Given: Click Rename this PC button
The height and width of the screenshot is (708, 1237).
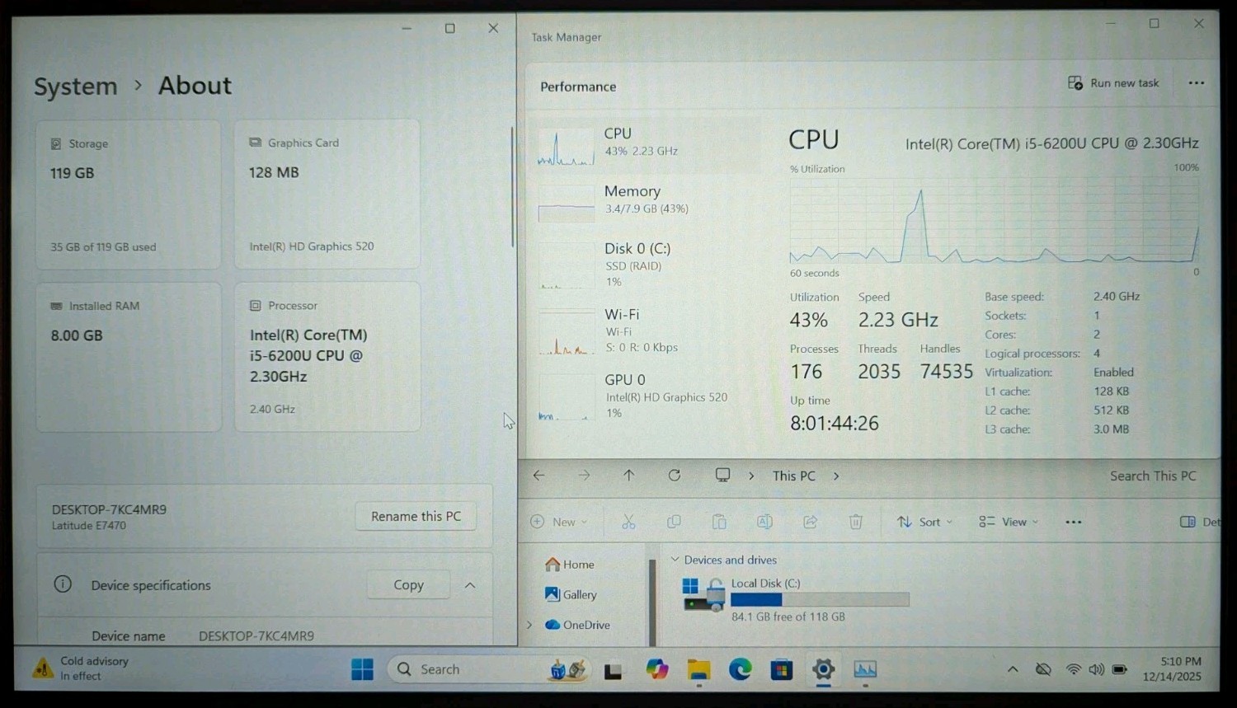Looking at the screenshot, I should [x=416, y=516].
